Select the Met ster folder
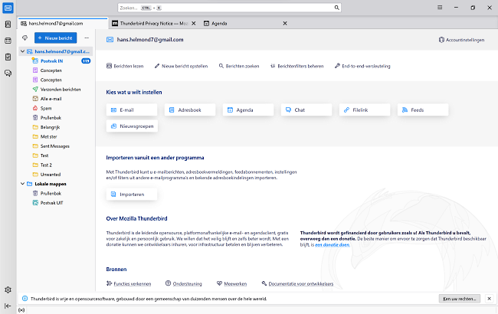 click(x=56, y=136)
